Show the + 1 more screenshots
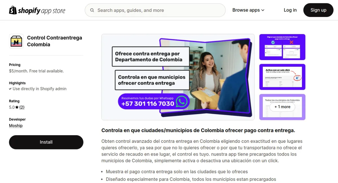This screenshot has width=338, height=183. click(282, 107)
